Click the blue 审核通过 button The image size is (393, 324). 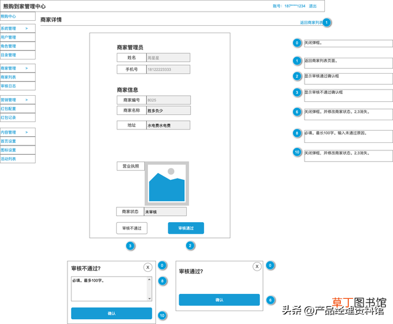click(x=185, y=228)
